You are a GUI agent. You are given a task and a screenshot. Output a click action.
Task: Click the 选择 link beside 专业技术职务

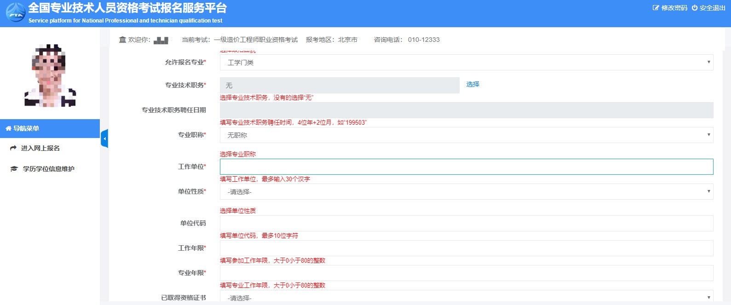point(472,84)
